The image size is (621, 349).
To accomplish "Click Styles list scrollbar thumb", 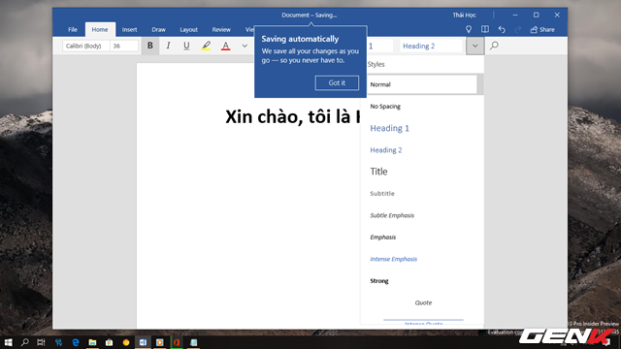I will coord(480,83).
